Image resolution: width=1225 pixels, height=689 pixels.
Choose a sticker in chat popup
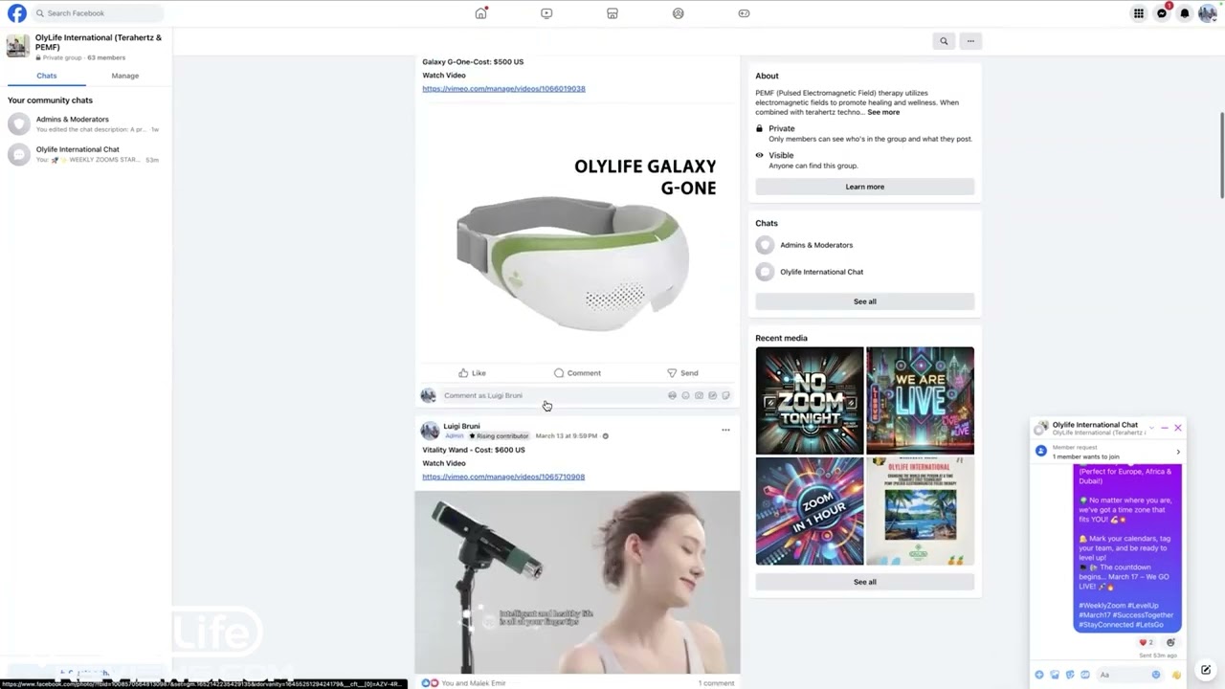tap(1070, 675)
